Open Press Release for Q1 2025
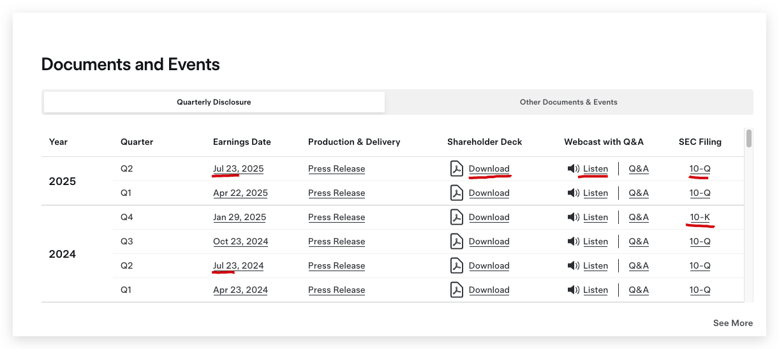 tap(336, 193)
